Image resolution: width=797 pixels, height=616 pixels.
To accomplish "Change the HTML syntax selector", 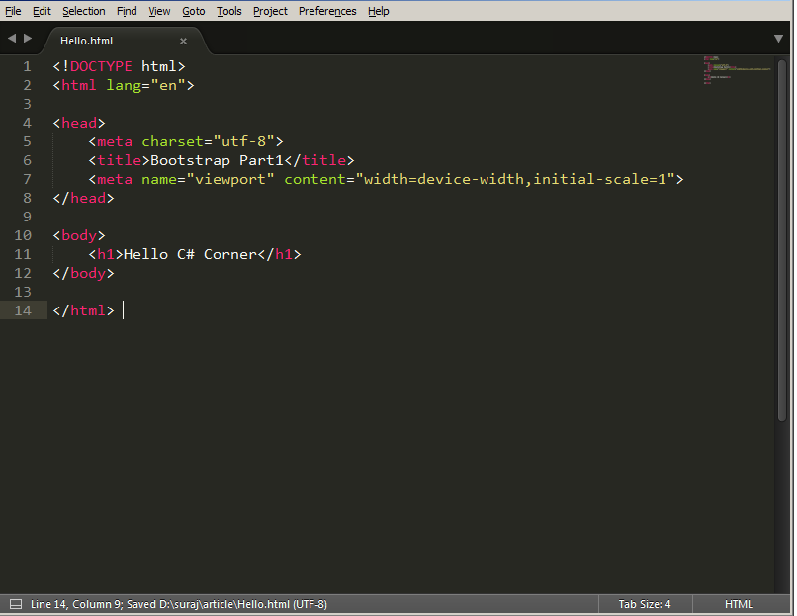I will 738,604.
